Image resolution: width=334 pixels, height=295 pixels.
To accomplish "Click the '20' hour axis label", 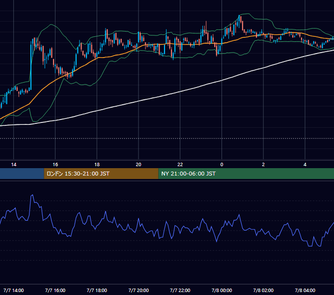I will [139, 165].
